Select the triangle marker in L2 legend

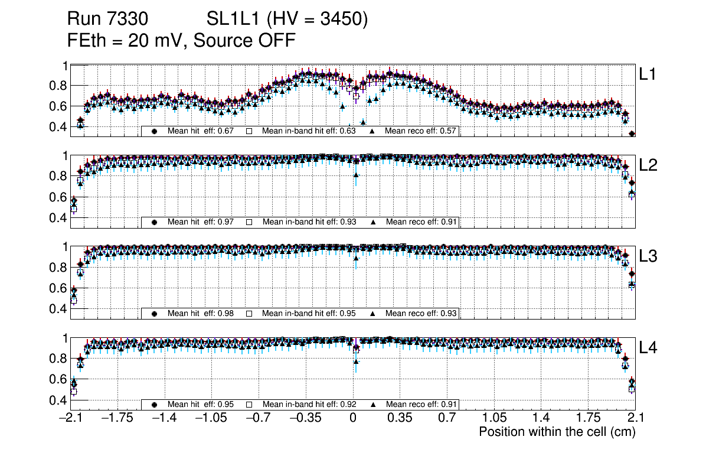coord(374,222)
